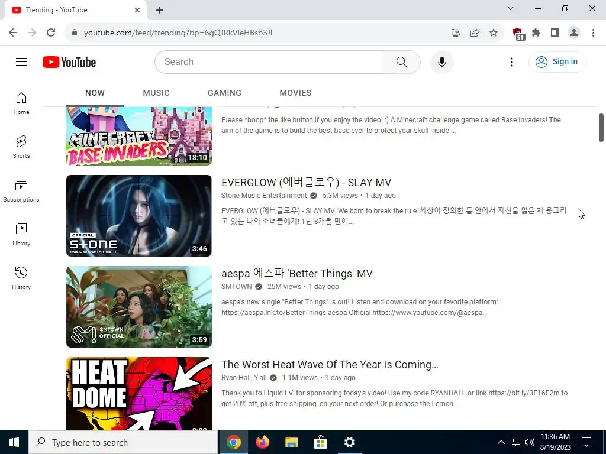Open Chrome profile avatar

coord(574,33)
